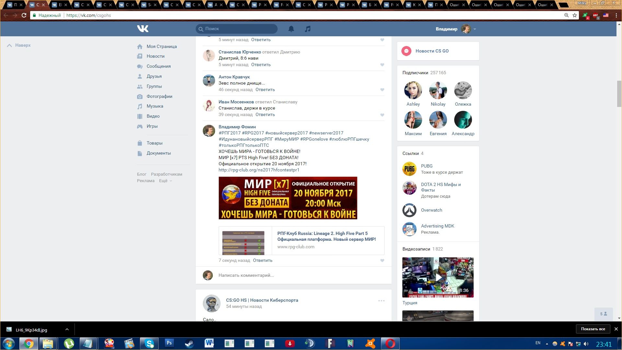622x350 pixels.
Task: Like Иван Мосеенков's comment
Action: (382, 115)
